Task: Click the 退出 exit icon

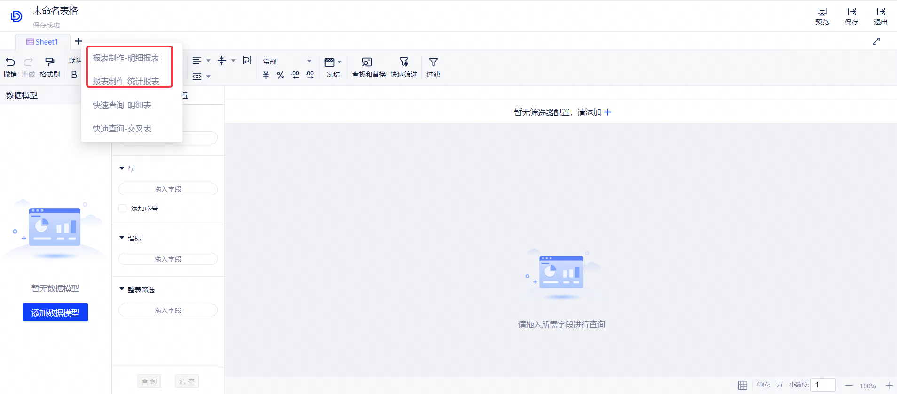Action: click(881, 12)
